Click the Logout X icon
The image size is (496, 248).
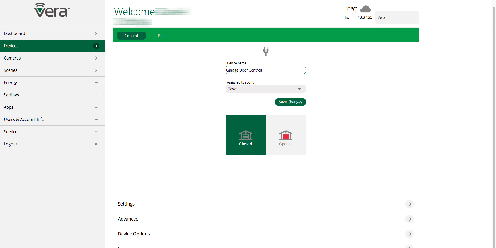point(96,144)
